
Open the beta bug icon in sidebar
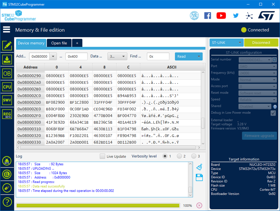(7, 161)
